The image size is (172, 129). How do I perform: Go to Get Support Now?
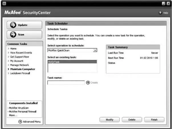tap(19, 57)
